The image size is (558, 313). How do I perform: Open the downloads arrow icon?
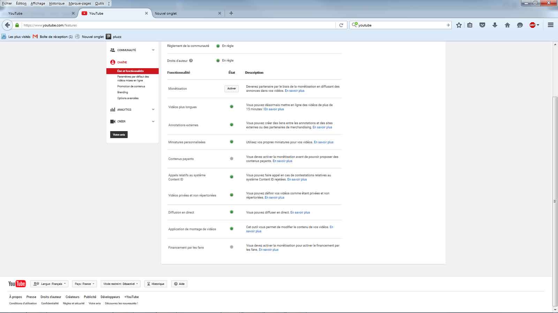pyautogui.click(x=495, y=25)
